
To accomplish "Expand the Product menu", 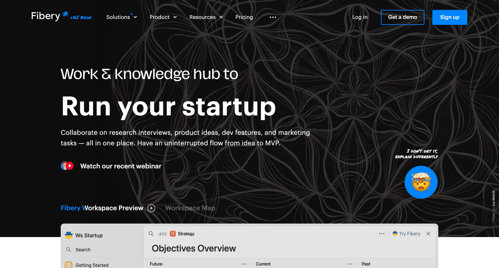I will click(x=163, y=17).
